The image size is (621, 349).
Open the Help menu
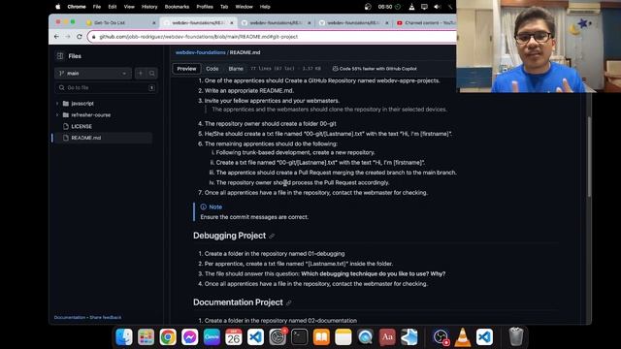point(265,7)
